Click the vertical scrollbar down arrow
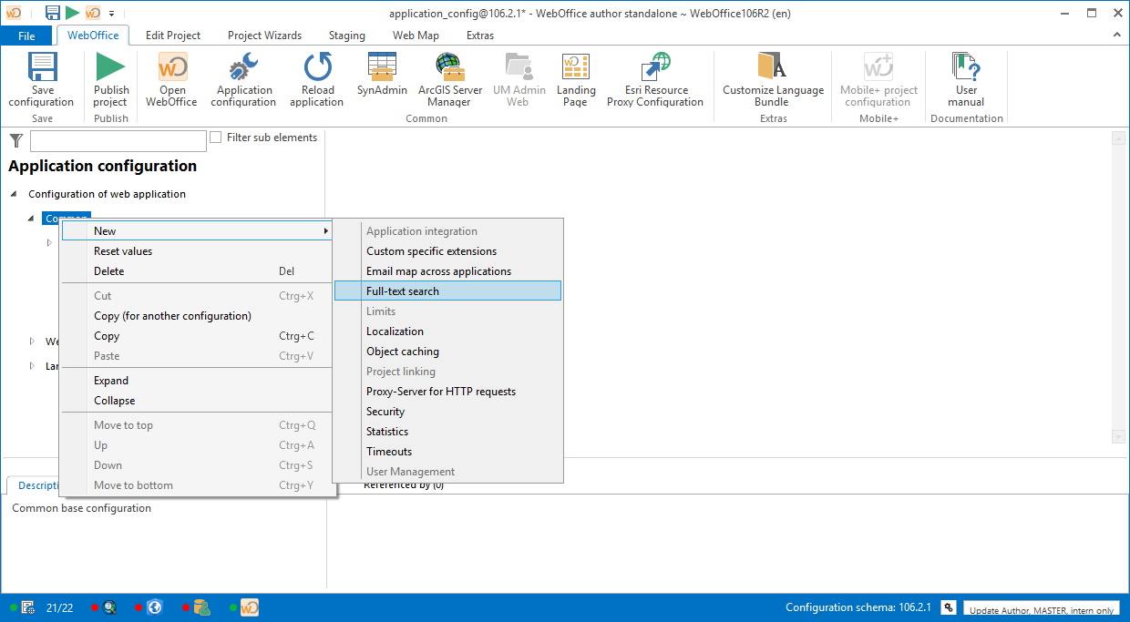 (x=1118, y=437)
